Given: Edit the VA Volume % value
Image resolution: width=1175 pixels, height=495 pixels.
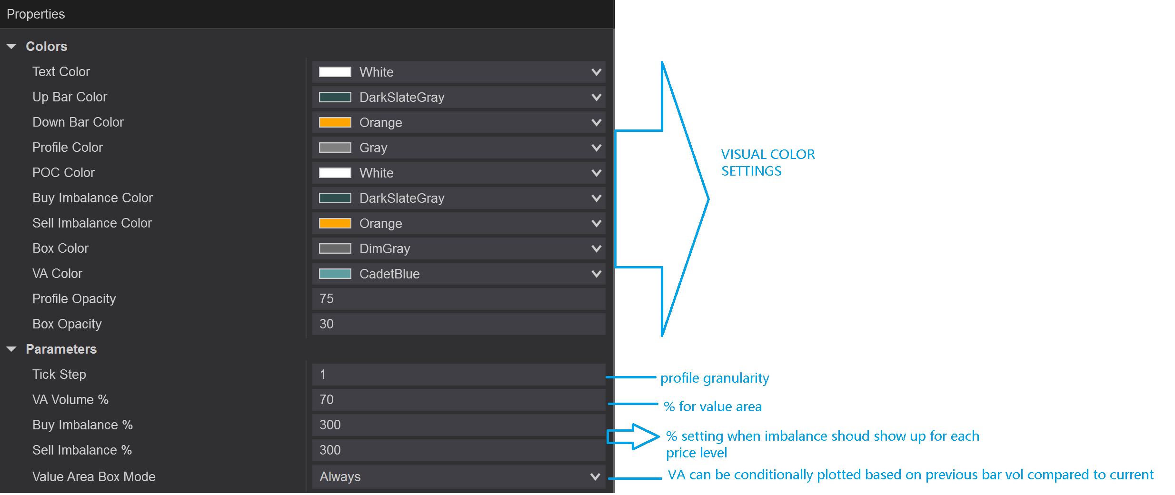Looking at the screenshot, I should point(457,400).
